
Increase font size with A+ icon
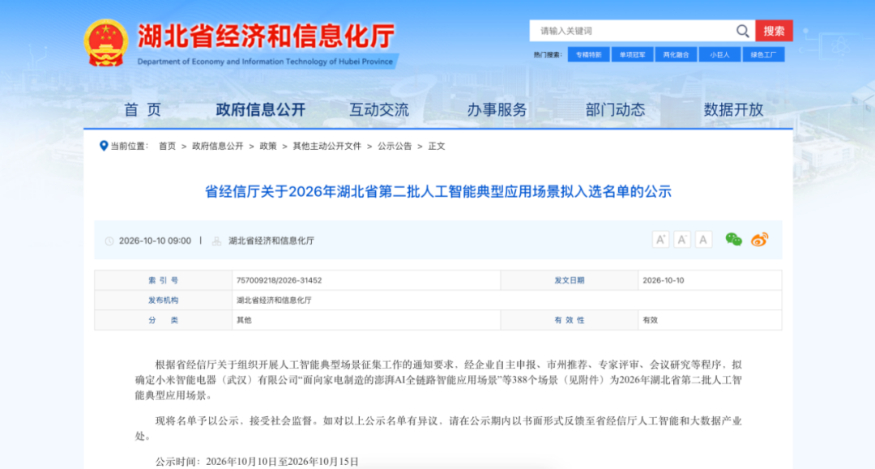tap(661, 240)
